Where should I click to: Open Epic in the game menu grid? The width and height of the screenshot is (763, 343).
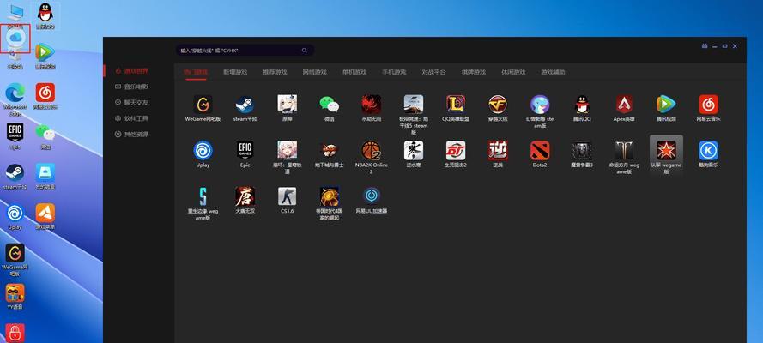pos(245,151)
